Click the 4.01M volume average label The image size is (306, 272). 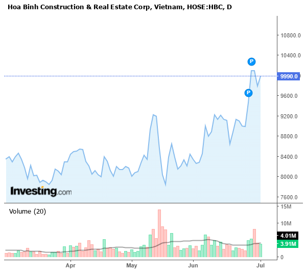[288, 236]
